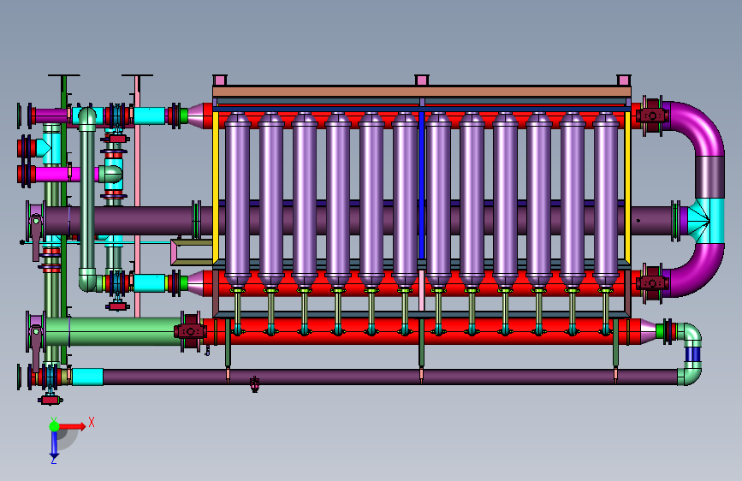Select the yellow vertical post on frame's right side

coord(628,186)
